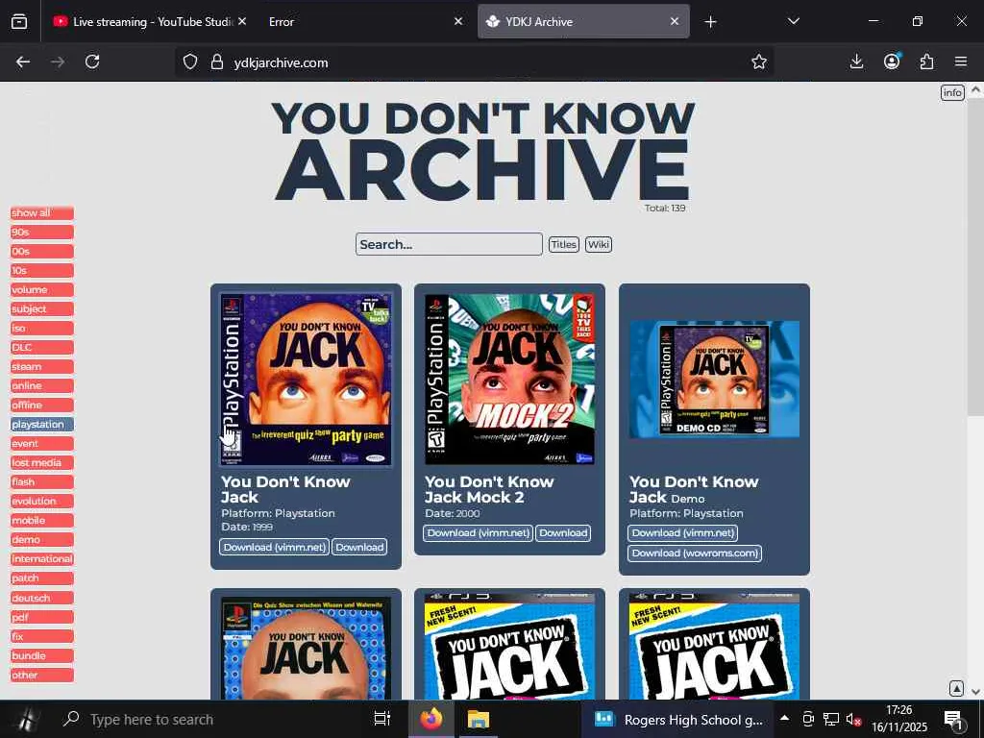984x738 pixels.
Task: Select the show all filter
Action: coord(42,212)
